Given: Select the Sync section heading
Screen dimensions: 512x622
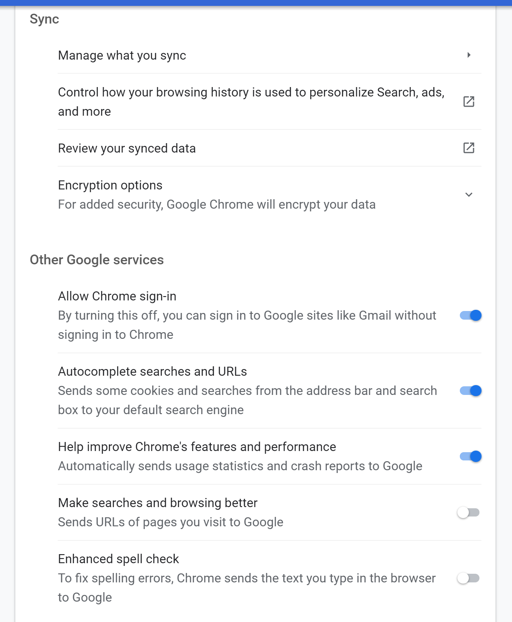Looking at the screenshot, I should point(44,18).
